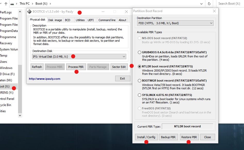Select Users folder in navigation pane

pyautogui.click(x=3, y=62)
